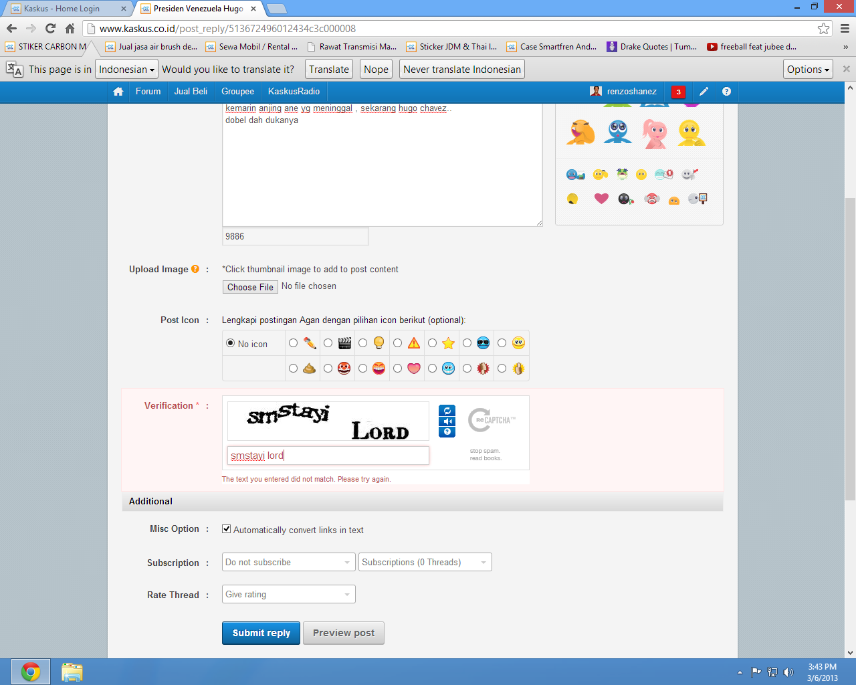Screen dimensions: 856x685
Task: Insert the blue smiley holding a cup
Action: pyautogui.click(x=576, y=175)
